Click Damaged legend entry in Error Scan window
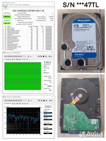The height and width of the screenshot is (141, 106). (x=46, y=73)
